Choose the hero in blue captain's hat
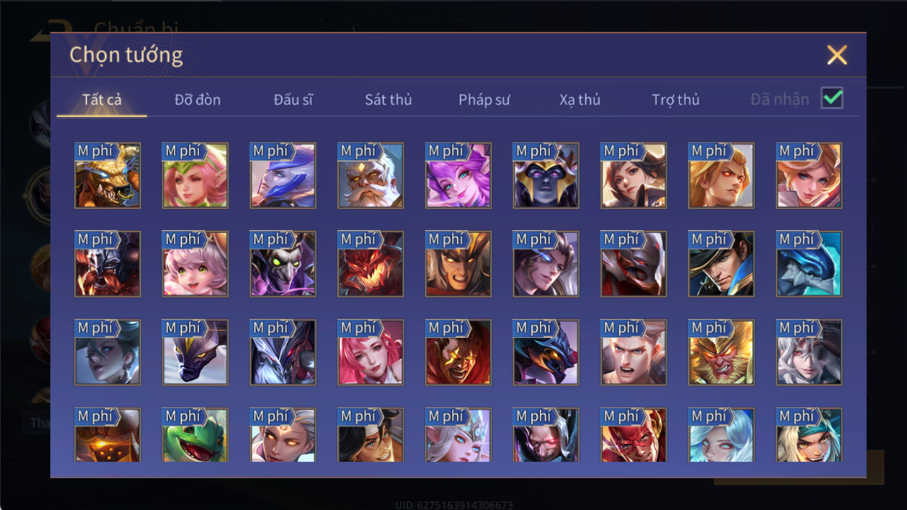The image size is (907, 510). pyautogui.click(x=722, y=264)
